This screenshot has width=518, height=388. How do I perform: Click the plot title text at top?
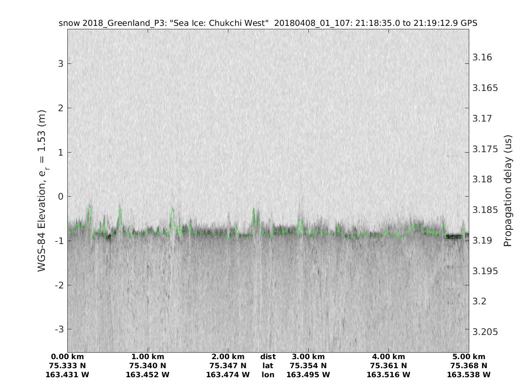[x=268, y=23]
